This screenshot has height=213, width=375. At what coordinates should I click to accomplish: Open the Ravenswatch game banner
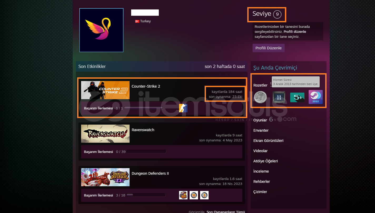click(105, 134)
